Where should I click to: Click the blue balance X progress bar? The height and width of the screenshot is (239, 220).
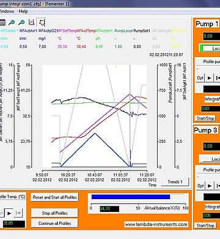point(131,197)
